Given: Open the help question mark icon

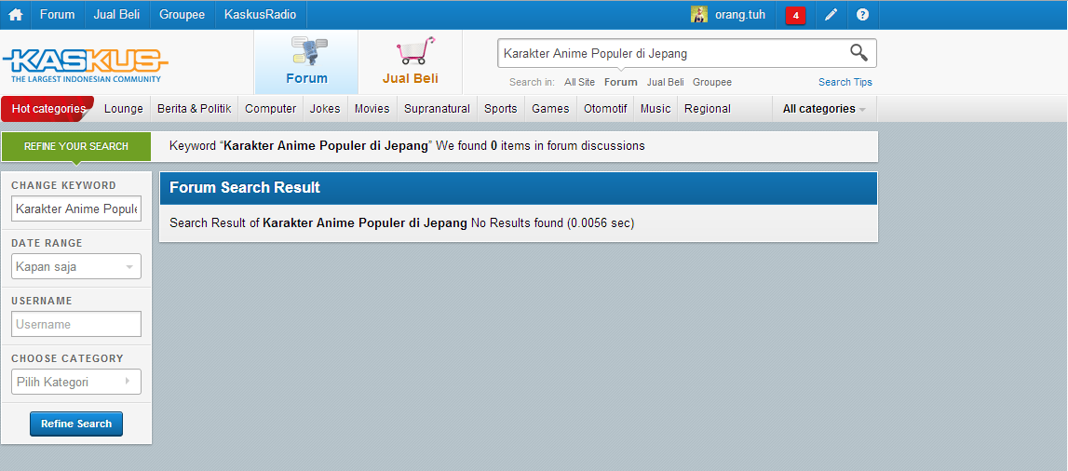Looking at the screenshot, I should pyautogui.click(x=862, y=14).
